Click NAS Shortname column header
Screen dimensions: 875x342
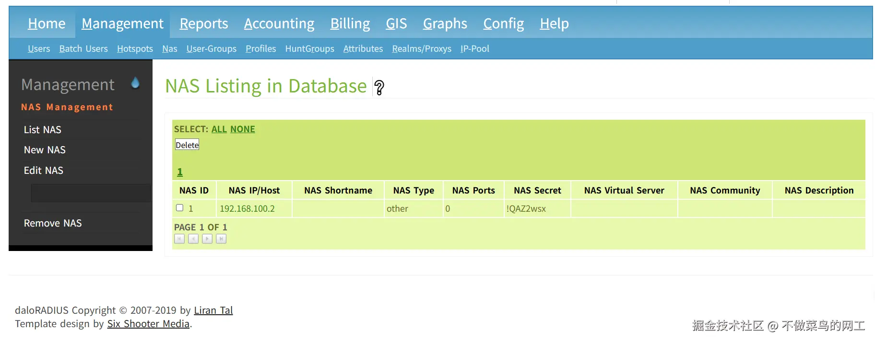tap(338, 191)
